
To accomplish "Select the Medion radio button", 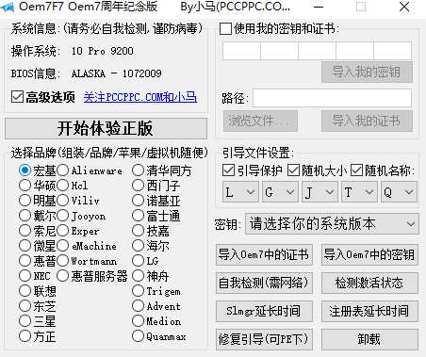I will point(138,321).
